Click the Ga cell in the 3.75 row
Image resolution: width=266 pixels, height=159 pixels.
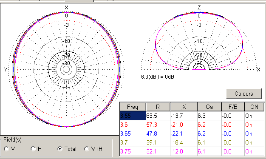pyautogui.click(x=209, y=151)
